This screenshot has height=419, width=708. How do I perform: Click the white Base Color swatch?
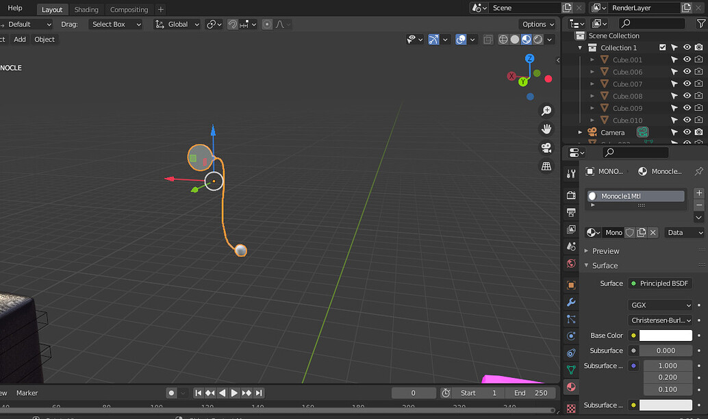pyautogui.click(x=667, y=335)
